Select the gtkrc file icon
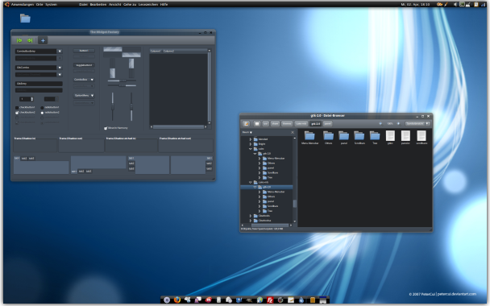Screen dimensions: 490x306 [x=390, y=135]
